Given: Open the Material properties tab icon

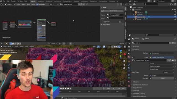Looking at the screenshot, I should click(x=129, y=81).
